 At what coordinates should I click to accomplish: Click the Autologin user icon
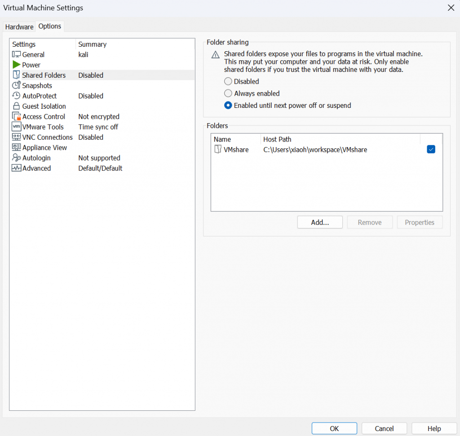pos(17,158)
